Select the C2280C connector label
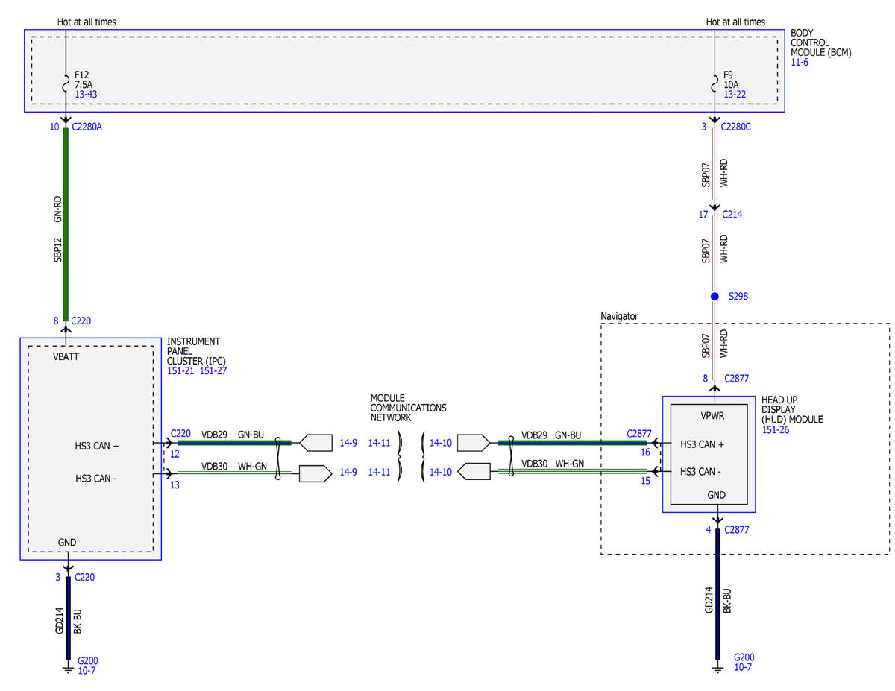This screenshot has height=691, width=895. [x=737, y=127]
